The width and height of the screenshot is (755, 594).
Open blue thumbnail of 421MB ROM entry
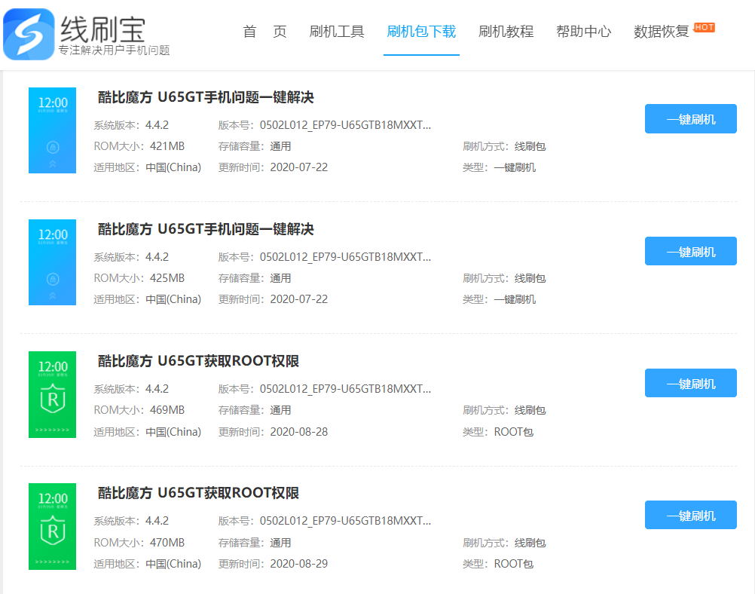53,130
